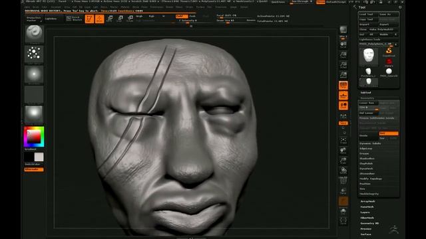
Task: Expand the ArrayMesh section
Action: tap(367, 202)
